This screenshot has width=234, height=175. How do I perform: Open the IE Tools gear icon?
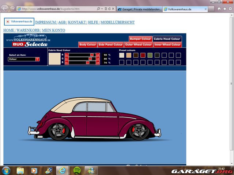point(229,8)
